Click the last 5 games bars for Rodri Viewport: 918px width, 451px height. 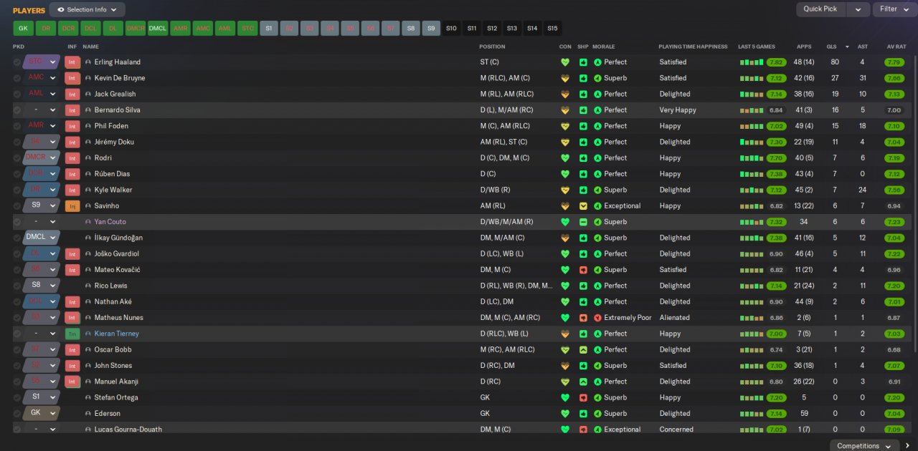(752, 158)
